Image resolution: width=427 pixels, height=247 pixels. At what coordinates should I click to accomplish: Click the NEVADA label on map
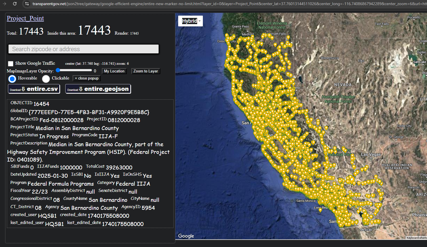click(x=343, y=85)
